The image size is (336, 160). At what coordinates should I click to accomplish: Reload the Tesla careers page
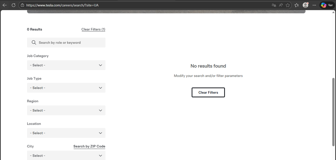14,5
